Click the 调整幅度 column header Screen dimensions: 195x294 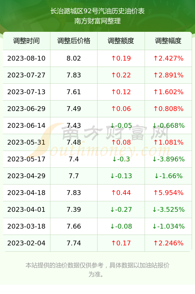168,41
